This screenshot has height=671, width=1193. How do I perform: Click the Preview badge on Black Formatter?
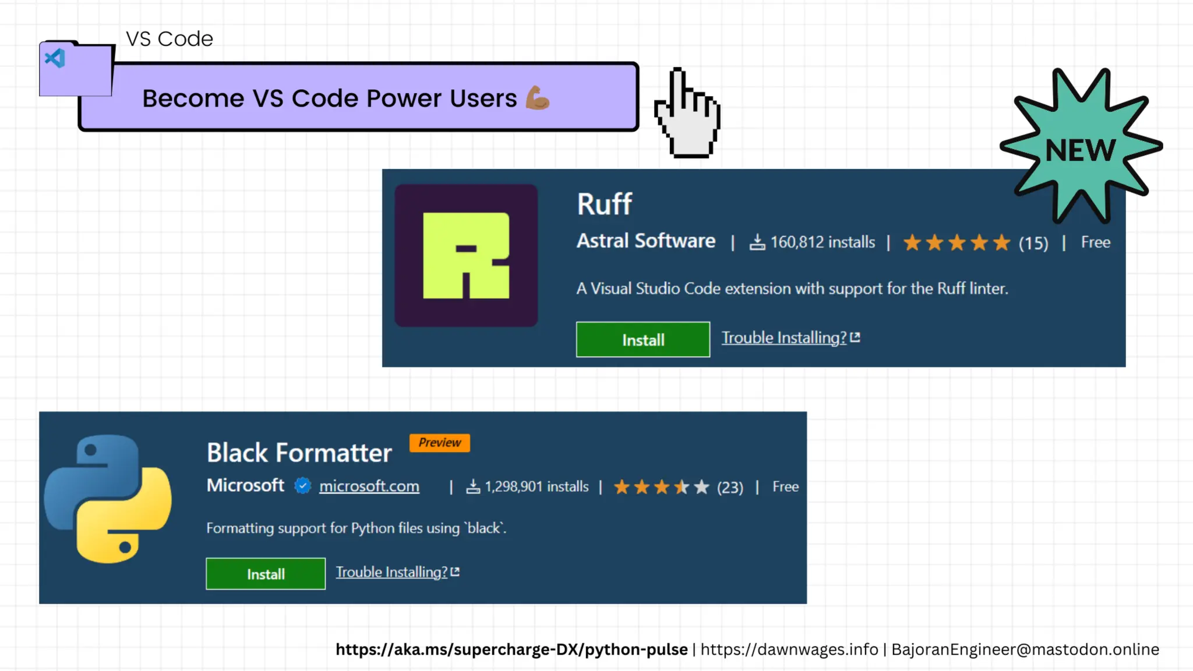click(440, 443)
